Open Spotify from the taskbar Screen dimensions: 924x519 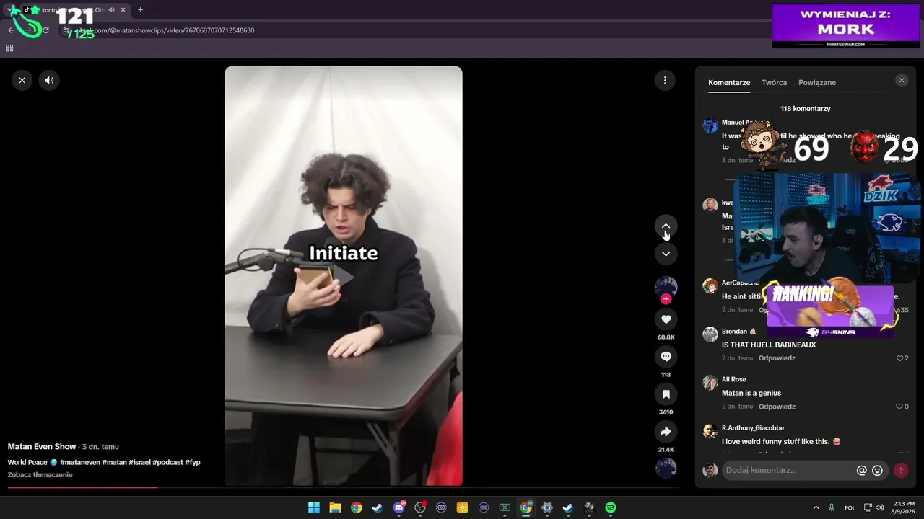pyautogui.click(x=611, y=507)
